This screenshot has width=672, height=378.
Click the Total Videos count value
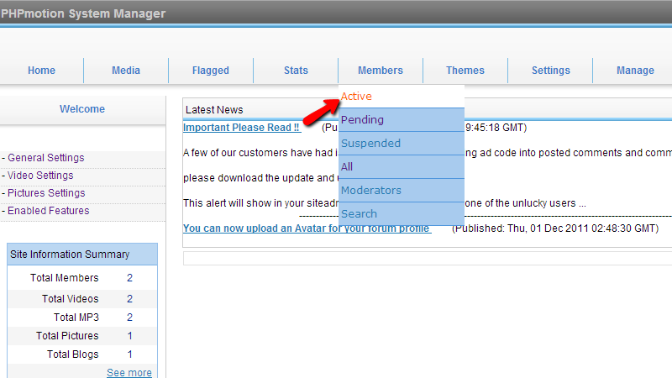[x=130, y=299]
